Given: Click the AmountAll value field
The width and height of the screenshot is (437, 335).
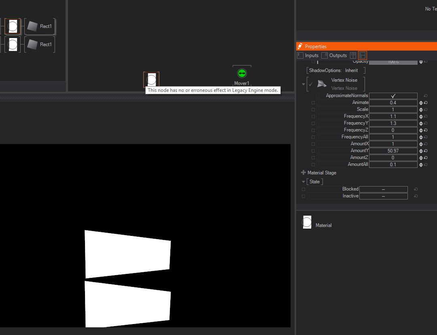Looking at the screenshot, I should [393, 165].
